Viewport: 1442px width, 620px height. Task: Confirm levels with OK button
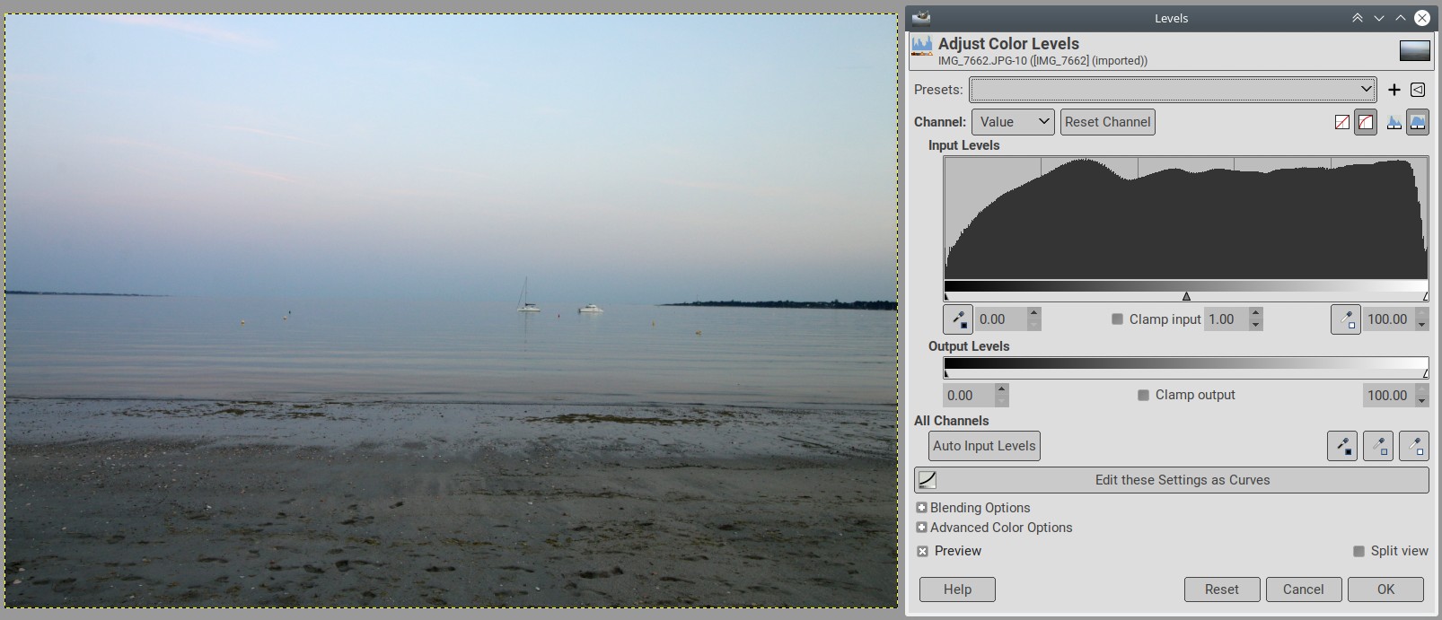point(1385,589)
